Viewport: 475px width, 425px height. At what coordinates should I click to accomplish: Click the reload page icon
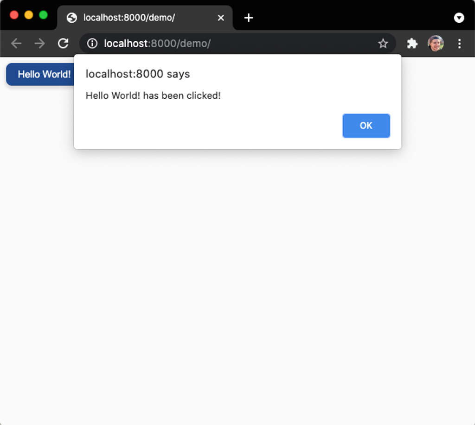63,43
